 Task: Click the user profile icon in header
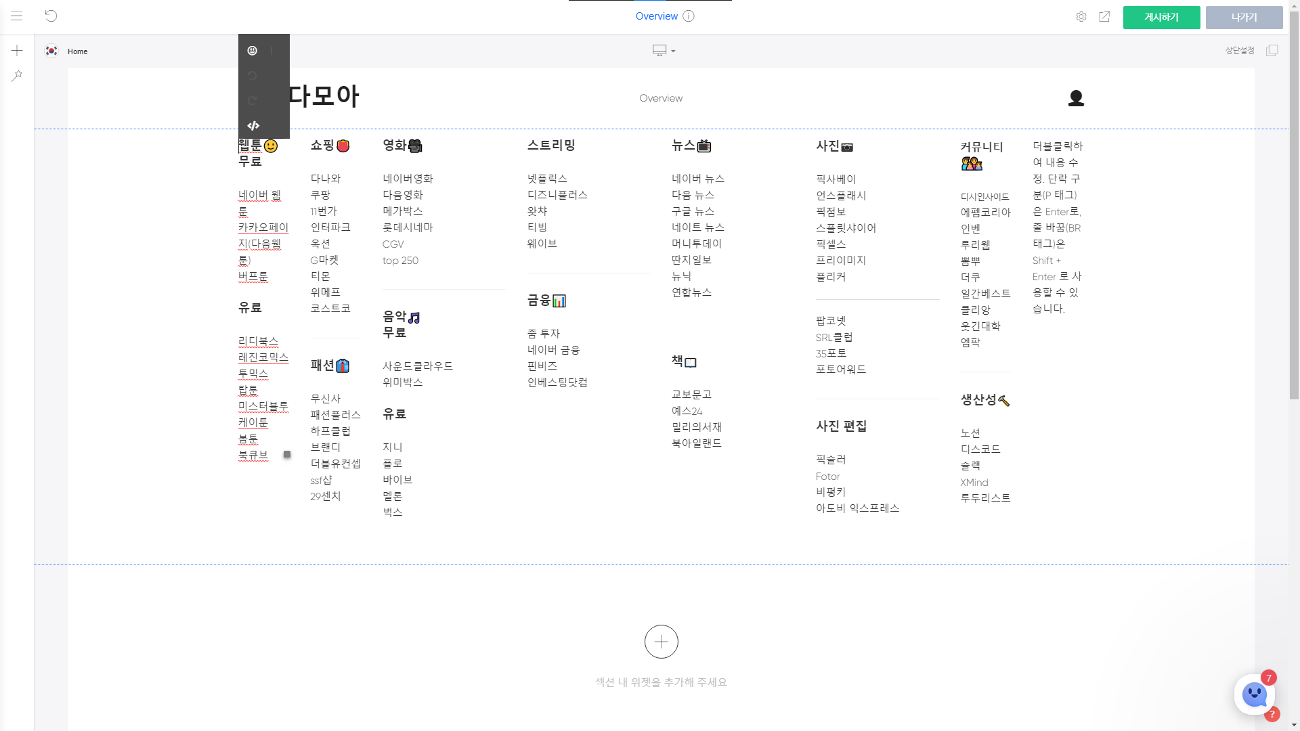click(x=1076, y=98)
